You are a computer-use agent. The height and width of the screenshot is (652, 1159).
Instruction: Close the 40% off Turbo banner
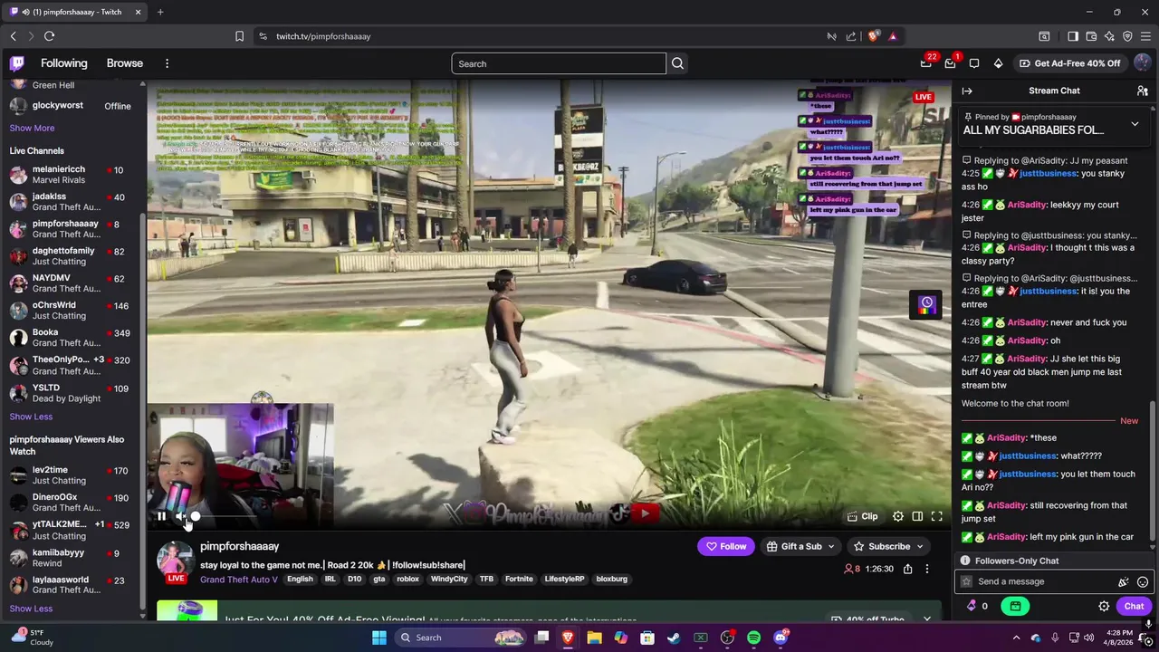926,619
